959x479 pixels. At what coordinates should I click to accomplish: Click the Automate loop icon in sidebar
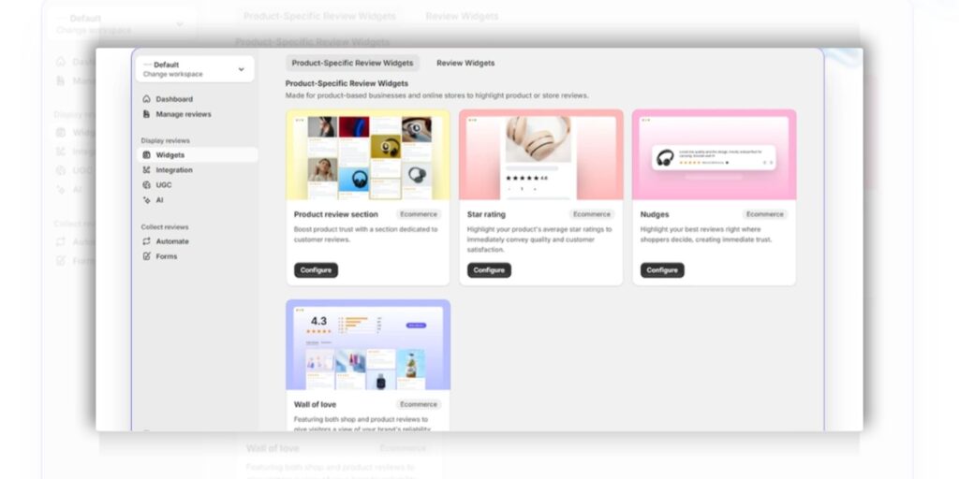coord(146,241)
